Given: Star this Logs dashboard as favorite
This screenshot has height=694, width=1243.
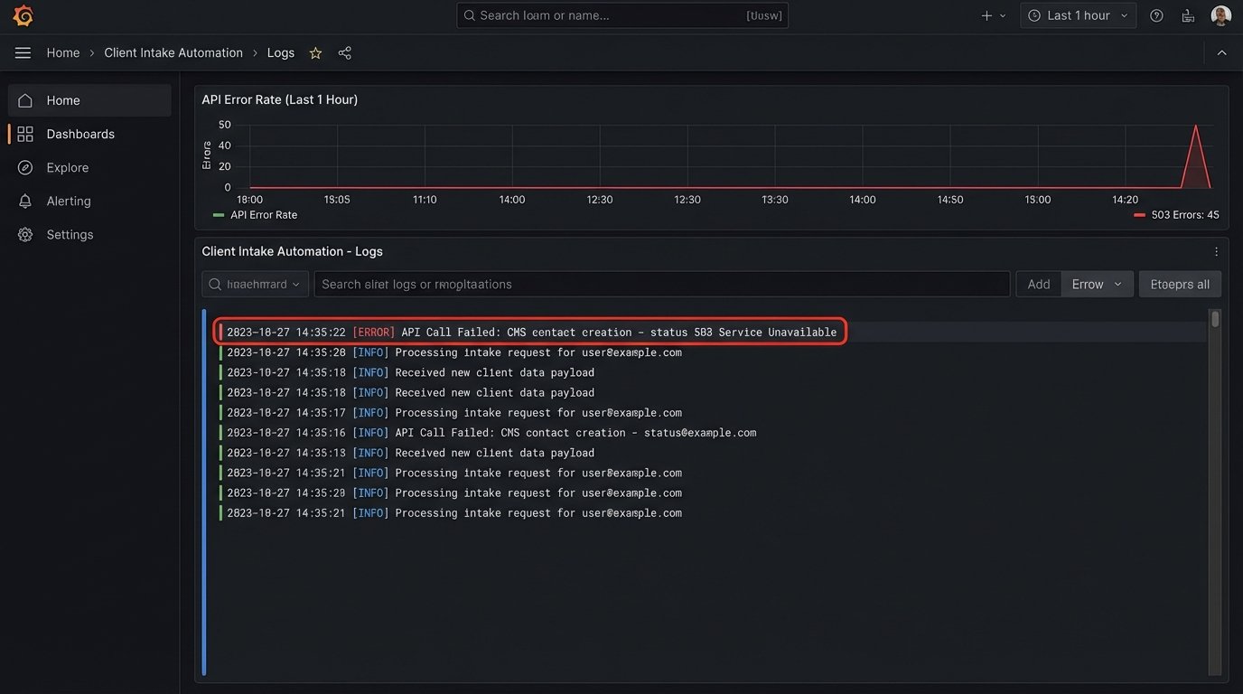Looking at the screenshot, I should (315, 53).
